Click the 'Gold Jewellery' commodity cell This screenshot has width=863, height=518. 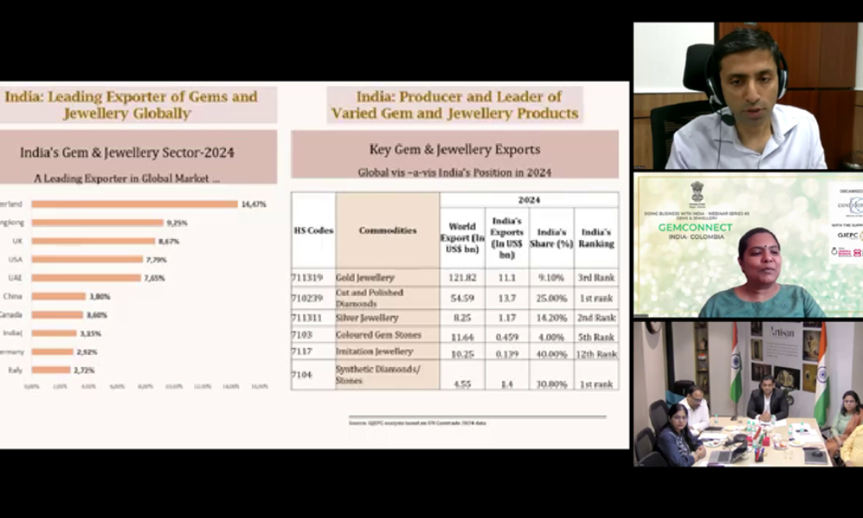[365, 278]
